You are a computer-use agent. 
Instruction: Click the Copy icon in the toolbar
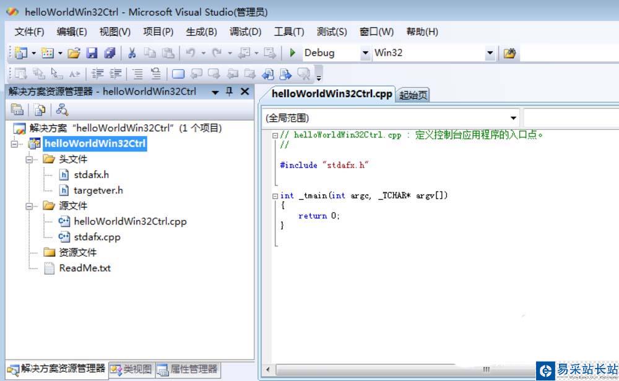pos(150,53)
